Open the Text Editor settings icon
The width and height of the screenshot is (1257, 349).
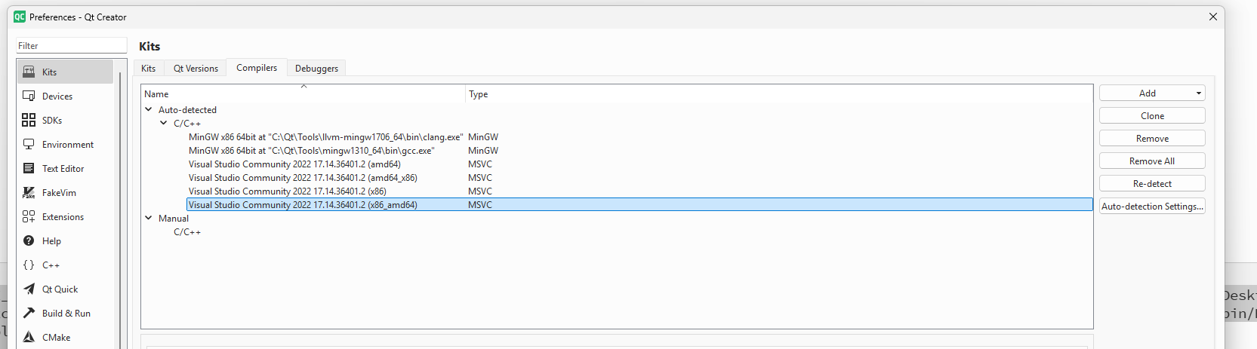pos(29,168)
